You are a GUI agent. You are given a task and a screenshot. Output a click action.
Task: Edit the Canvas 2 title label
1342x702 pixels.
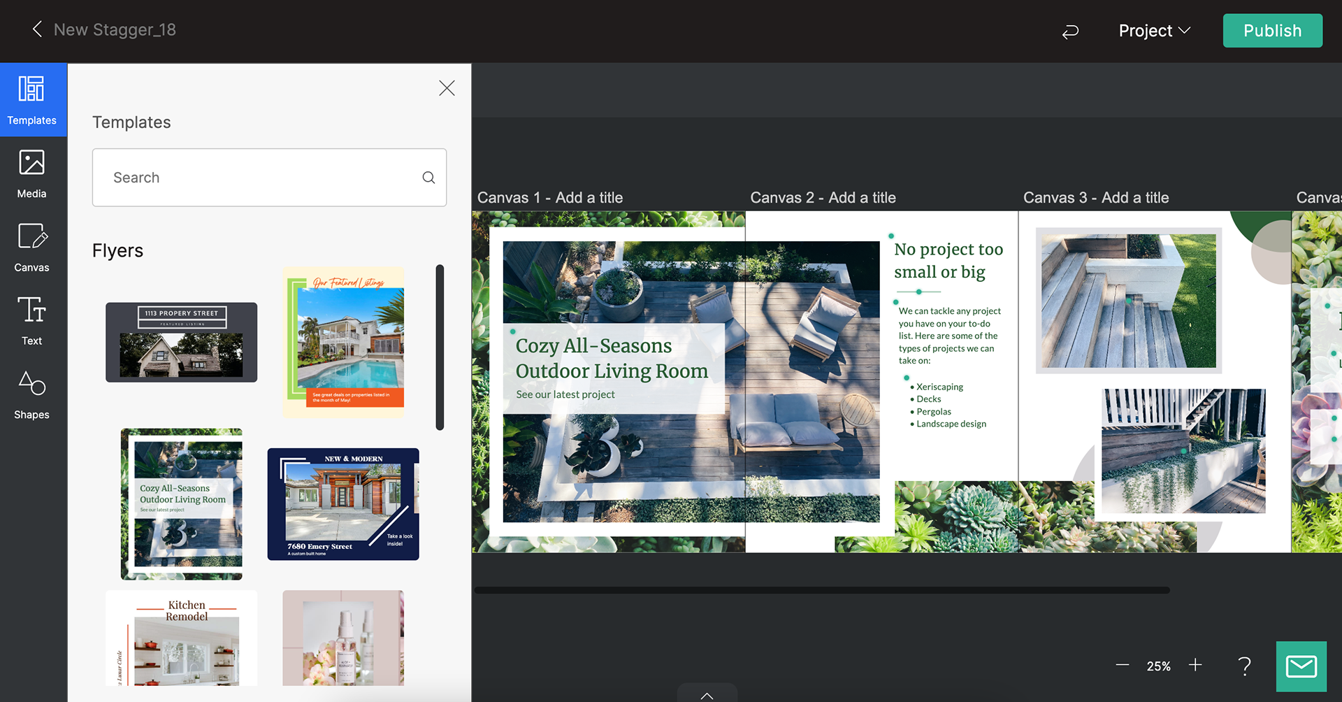(x=823, y=198)
